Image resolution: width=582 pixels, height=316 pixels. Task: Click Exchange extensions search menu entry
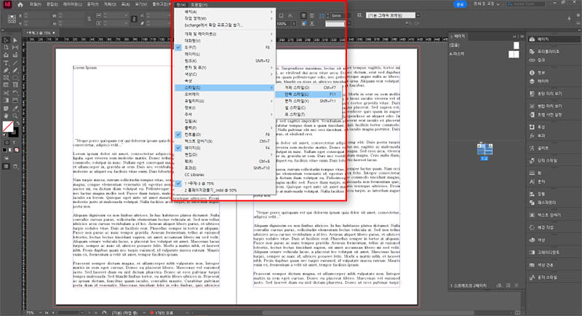click(x=225, y=25)
